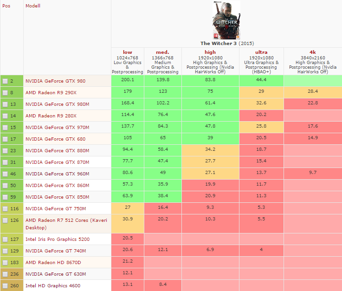Follow the AMD Radeon R9 280X link

[x=51, y=116]
